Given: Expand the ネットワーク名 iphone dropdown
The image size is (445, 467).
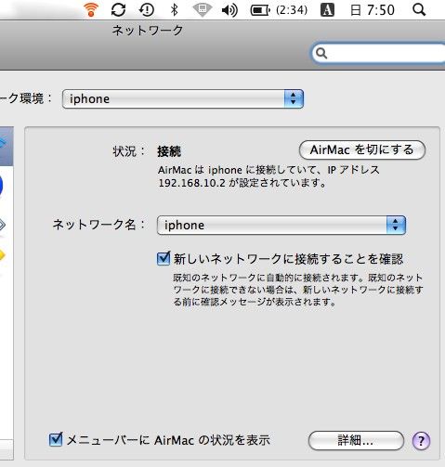Looking at the screenshot, I should tap(281, 225).
